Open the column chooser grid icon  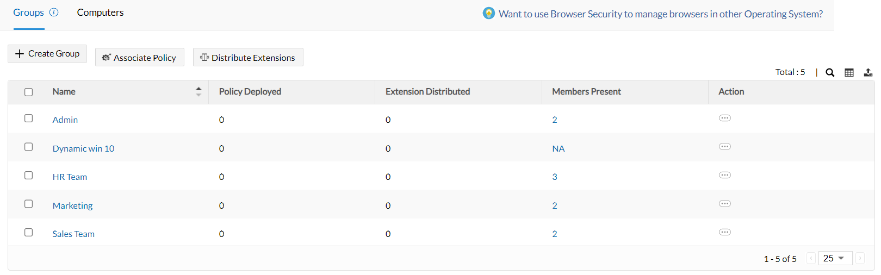click(849, 72)
